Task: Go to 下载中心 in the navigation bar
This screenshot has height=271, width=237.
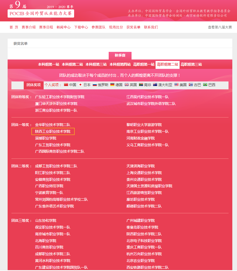Action: click(81, 27)
